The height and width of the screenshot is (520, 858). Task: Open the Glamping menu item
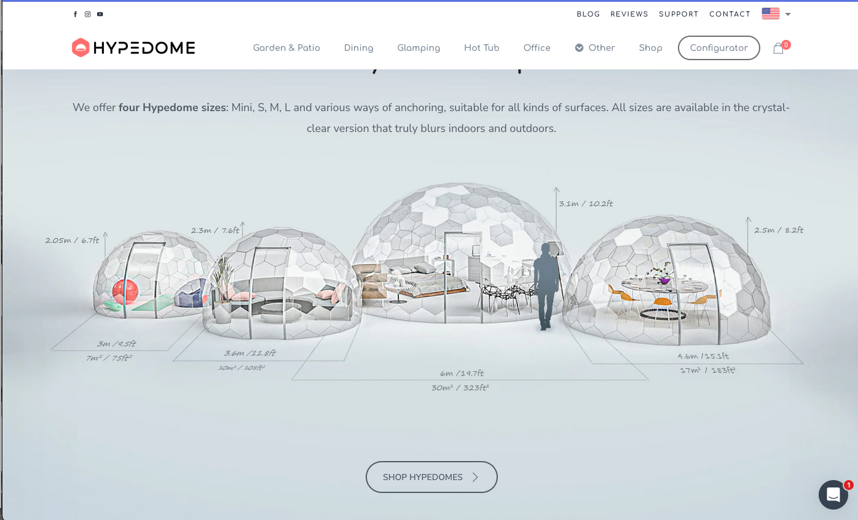(x=419, y=48)
